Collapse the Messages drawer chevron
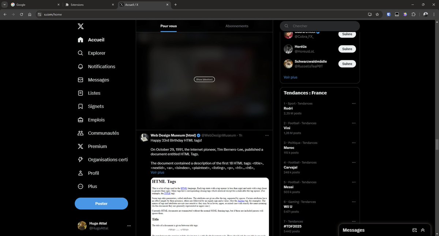439x236 pixels. pos(423,230)
